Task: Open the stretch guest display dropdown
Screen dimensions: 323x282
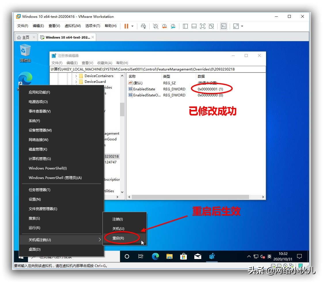Action: (242, 26)
